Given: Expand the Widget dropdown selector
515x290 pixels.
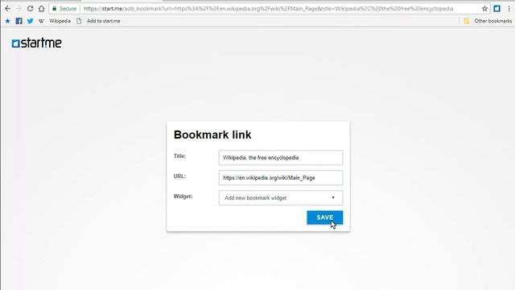Looking at the screenshot, I should point(281,198).
